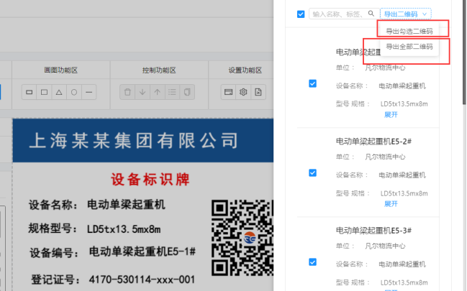
Task: Uncheck the 电动单梁起重机E5-2# checkbox
Action: tap(312, 172)
